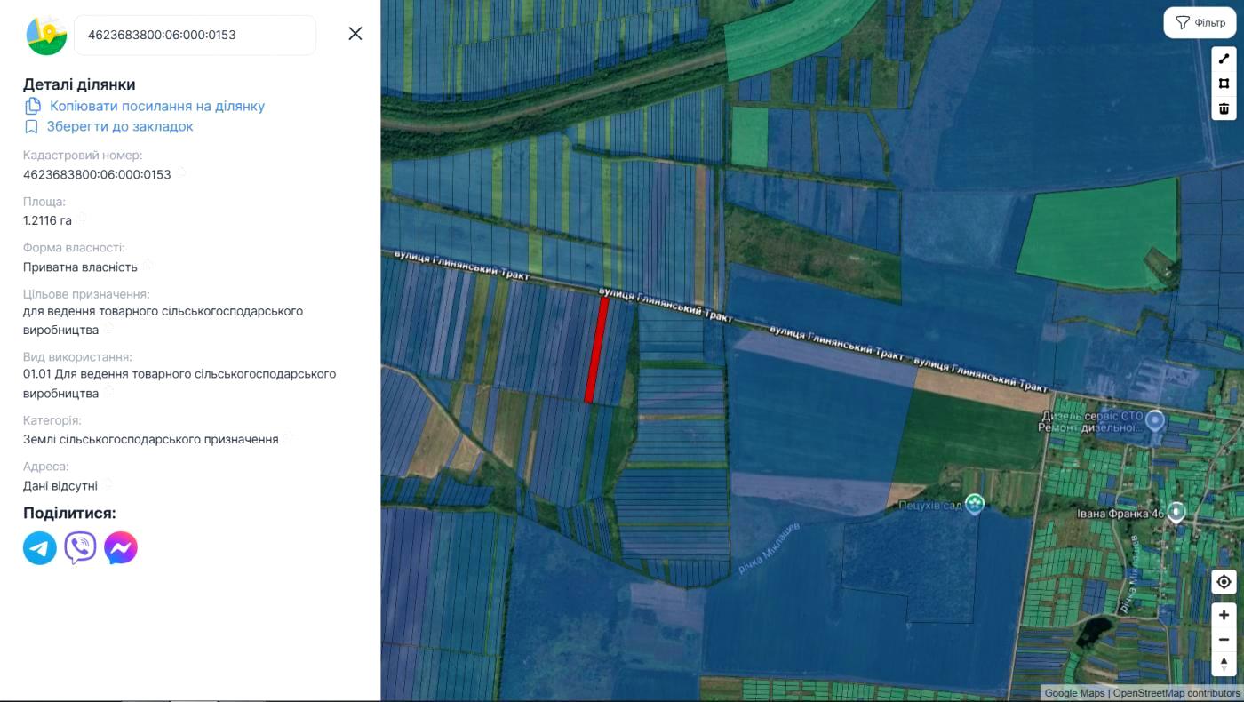Zoom in on the map
This screenshot has height=702, width=1244.
tap(1224, 615)
